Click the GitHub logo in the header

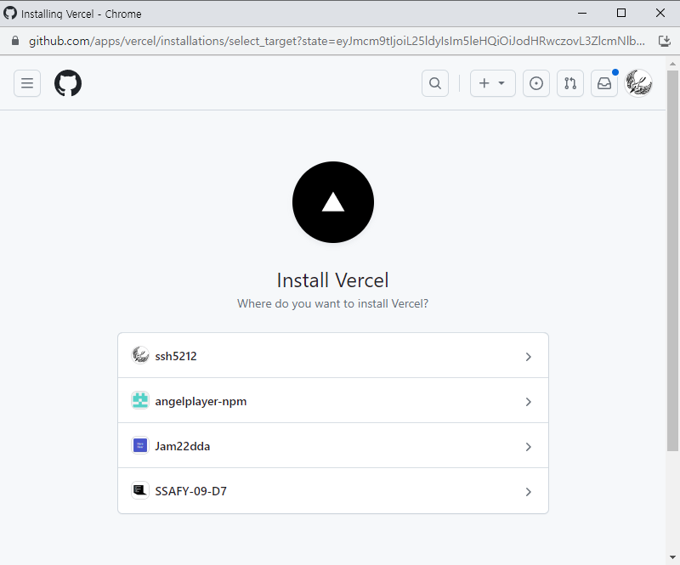click(67, 83)
